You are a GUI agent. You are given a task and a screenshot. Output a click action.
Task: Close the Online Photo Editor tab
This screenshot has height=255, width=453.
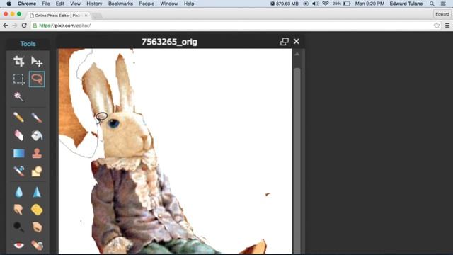(86, 16)
